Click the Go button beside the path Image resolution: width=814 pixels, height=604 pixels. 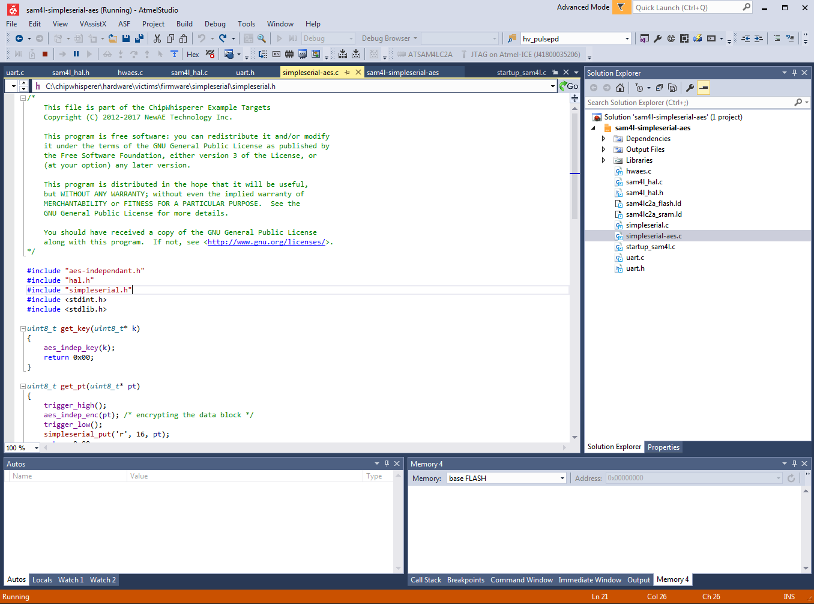coord(568,86)
